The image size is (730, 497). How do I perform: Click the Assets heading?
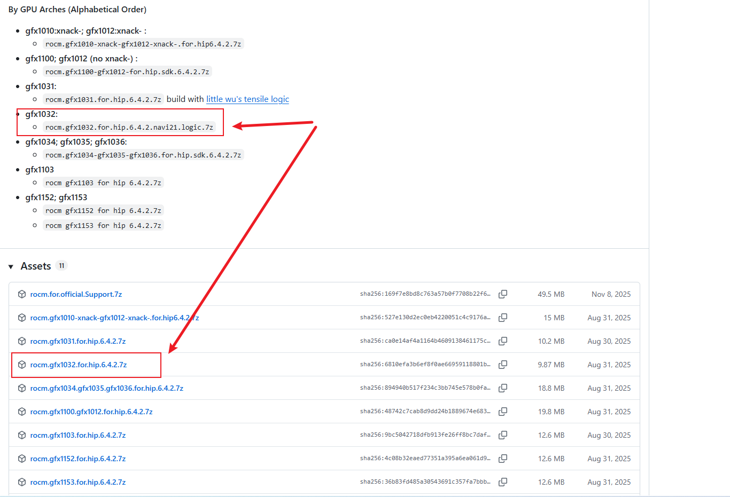tap(36, 266)
